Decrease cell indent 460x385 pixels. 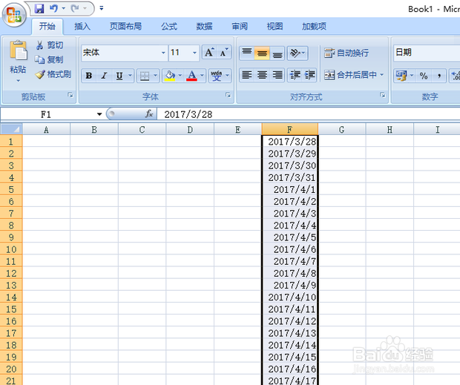[295, 76]
